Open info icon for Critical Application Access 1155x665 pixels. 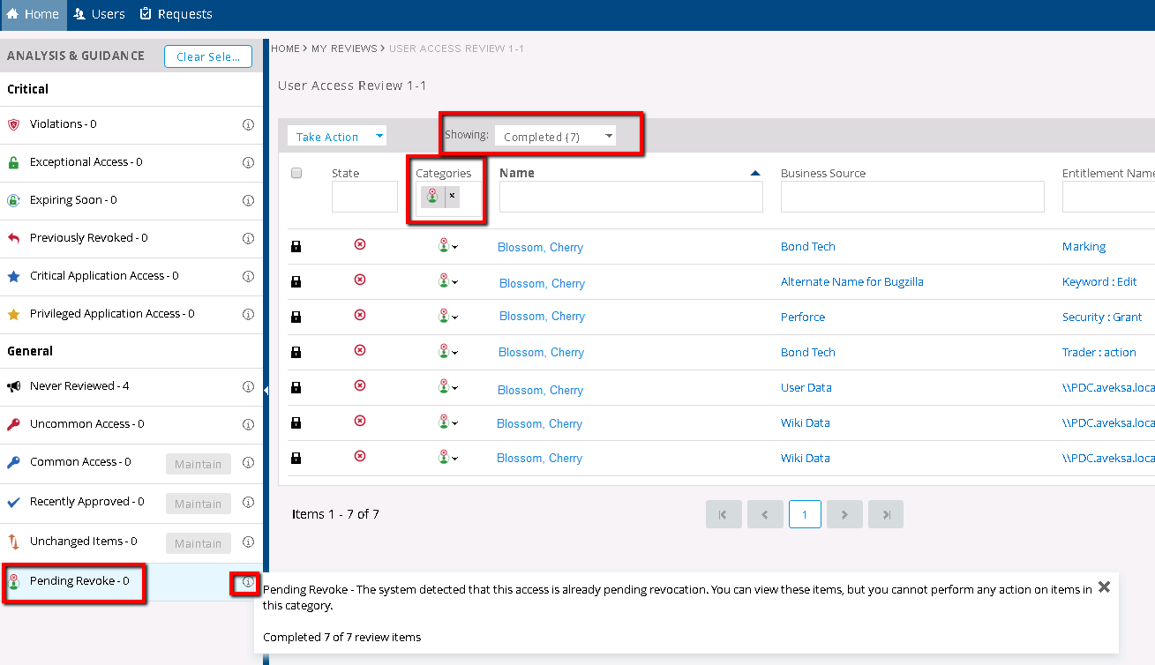248,276
